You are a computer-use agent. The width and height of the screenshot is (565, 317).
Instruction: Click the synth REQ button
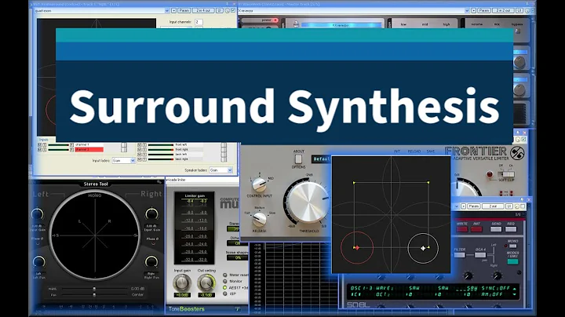[511, 229]
